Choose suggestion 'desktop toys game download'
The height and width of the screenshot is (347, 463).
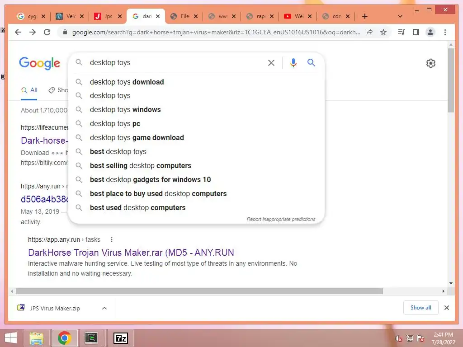(x=196, y=137)
